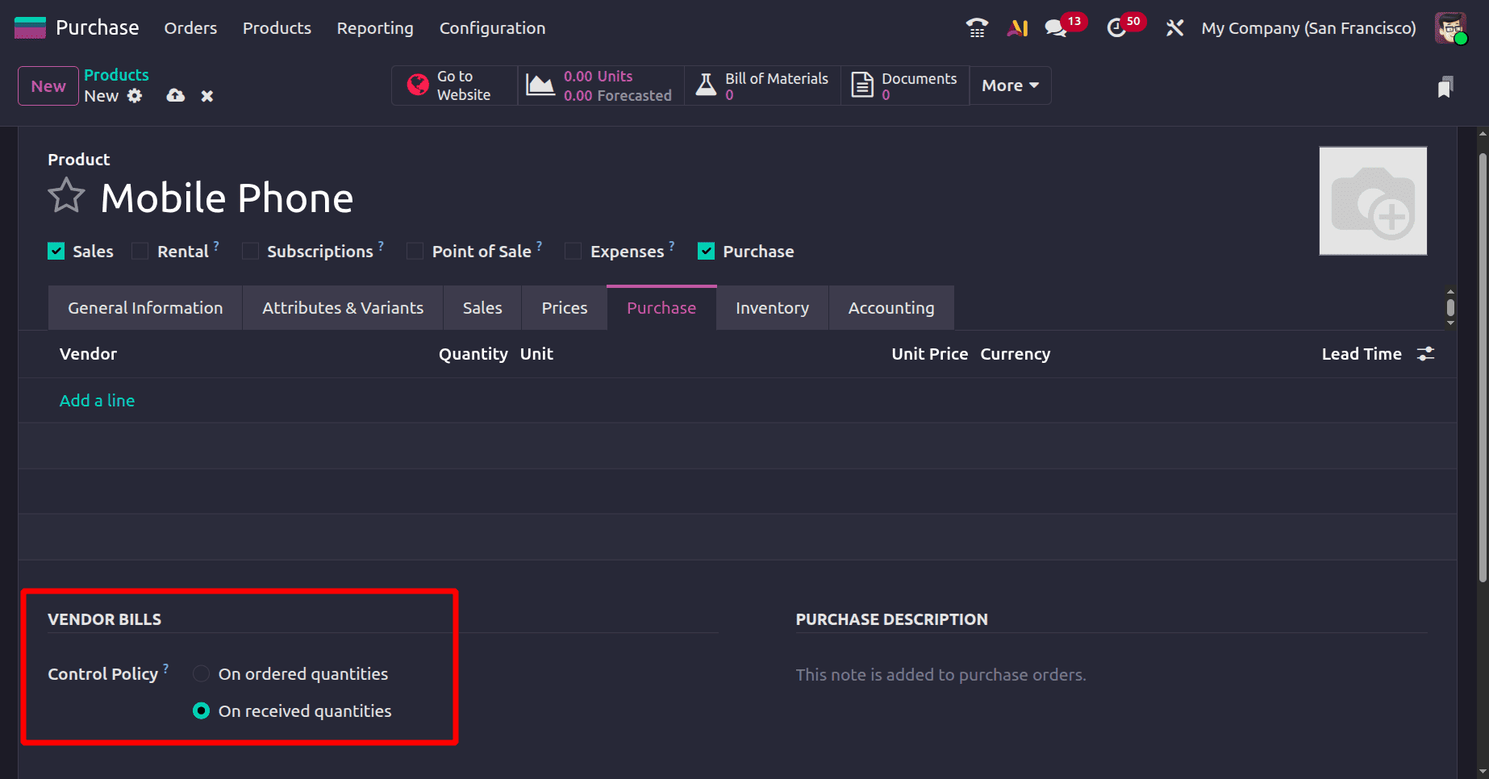The image size is (1489, 779).
Task: Expand the More dropdown
Action: 1009,85
